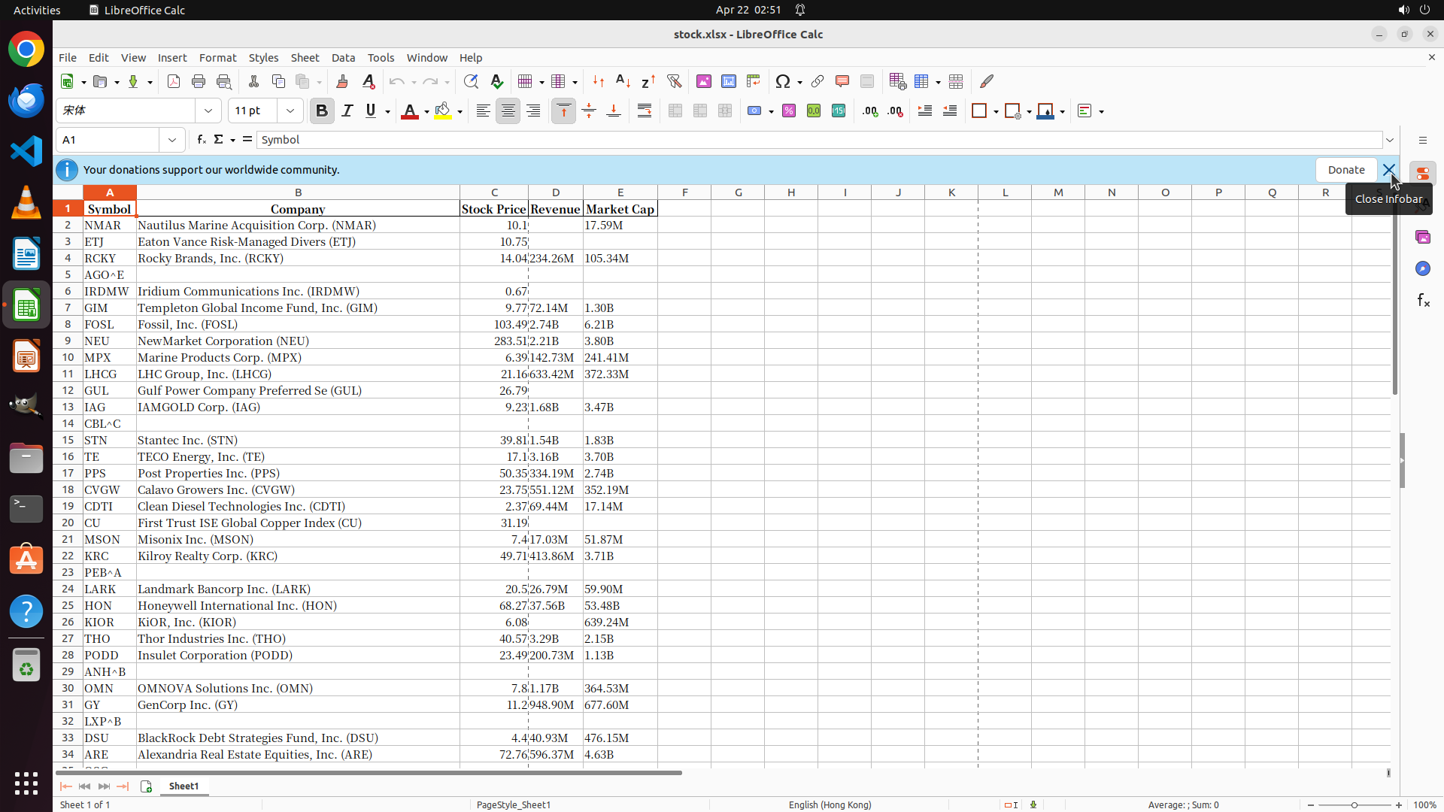The width and height of the screenshot is (1444, 812).
Task: Open the font name dropdown
Action: (x=208, y=111)
